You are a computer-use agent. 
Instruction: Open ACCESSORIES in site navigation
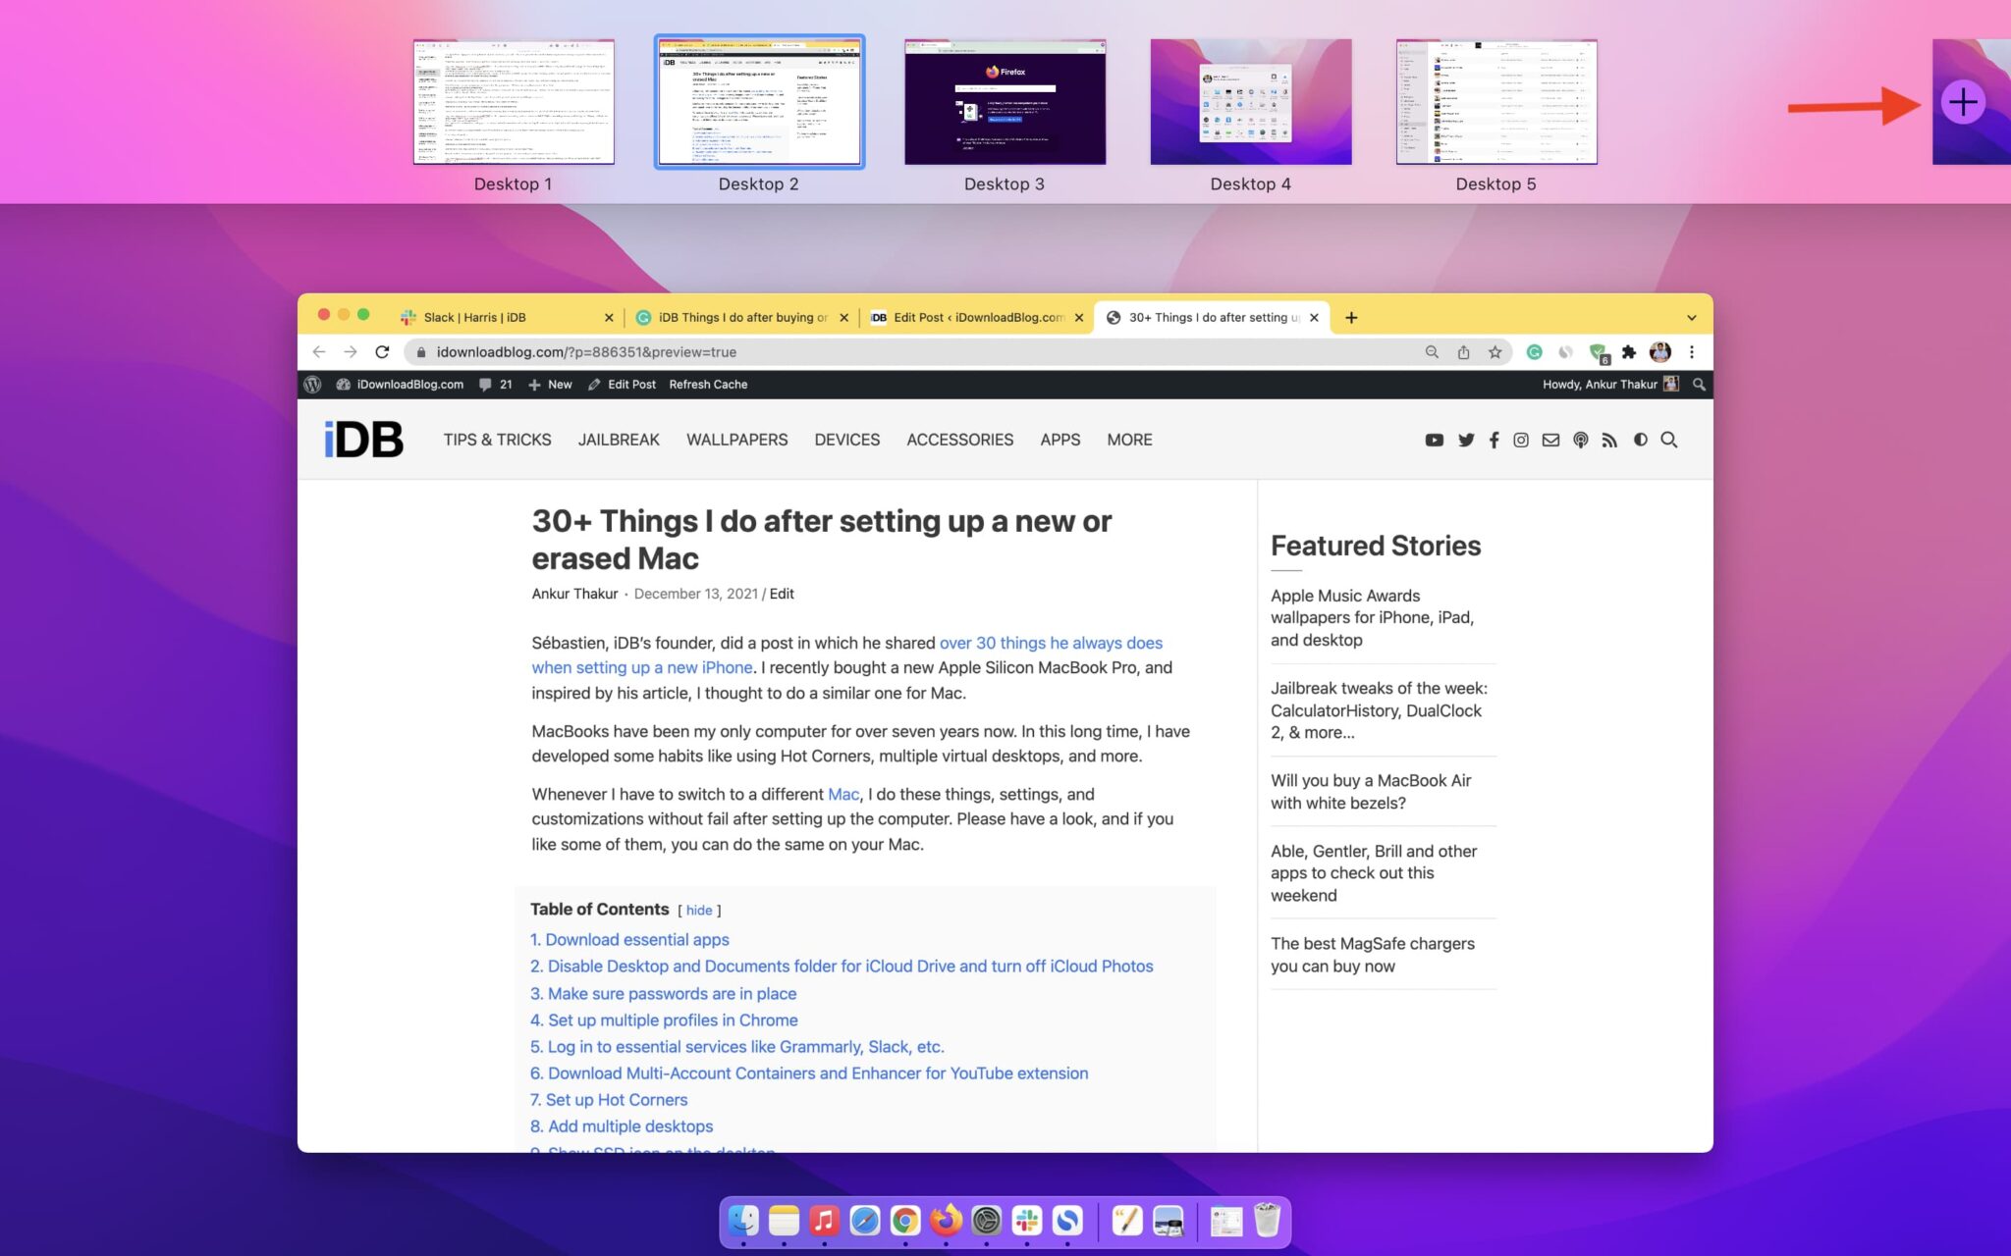click(x=959, y=440)
